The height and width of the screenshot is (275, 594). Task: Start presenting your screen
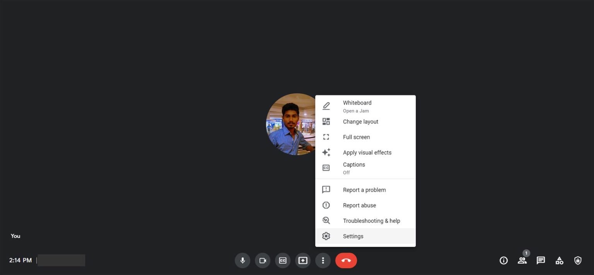(x=303, y=260)
